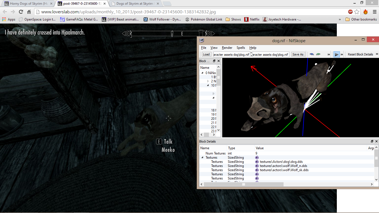This screenshot has width=379, height=213.
Task: Open the Wolf Follower bookmark
Action: (x=162, y=19)
